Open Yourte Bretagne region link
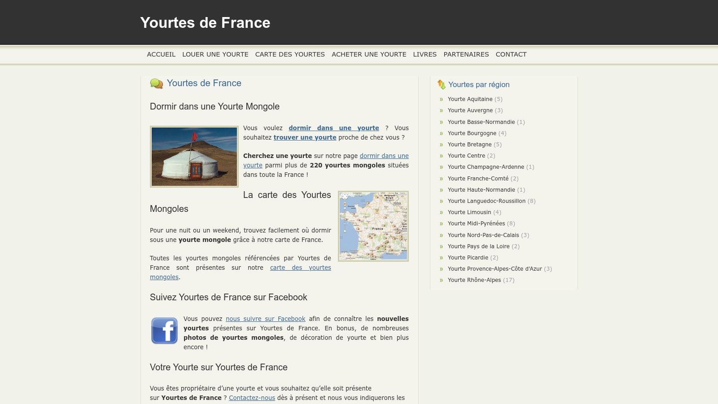Viewport: 718px width, 404px height. [x=470, y=145]
